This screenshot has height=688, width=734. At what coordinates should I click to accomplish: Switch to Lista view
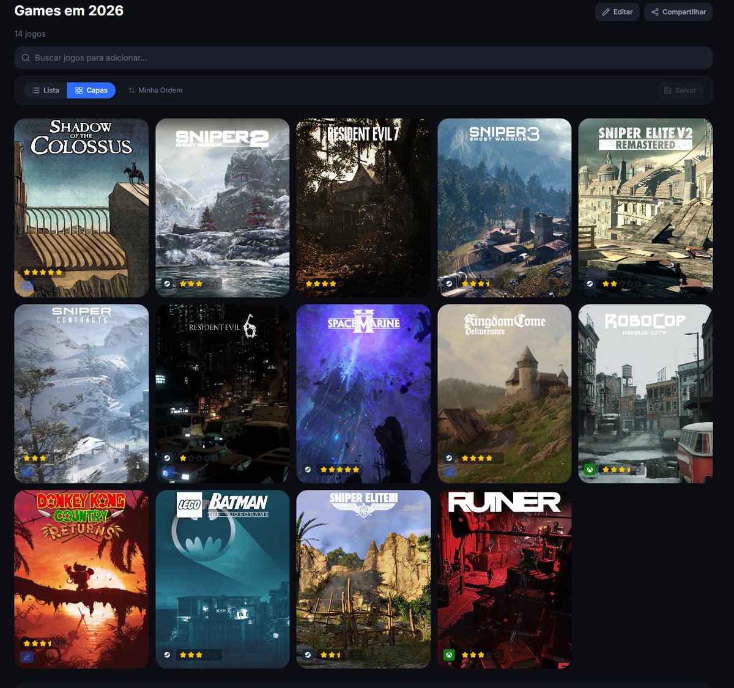pyautogui.click(x=46, y=91)
